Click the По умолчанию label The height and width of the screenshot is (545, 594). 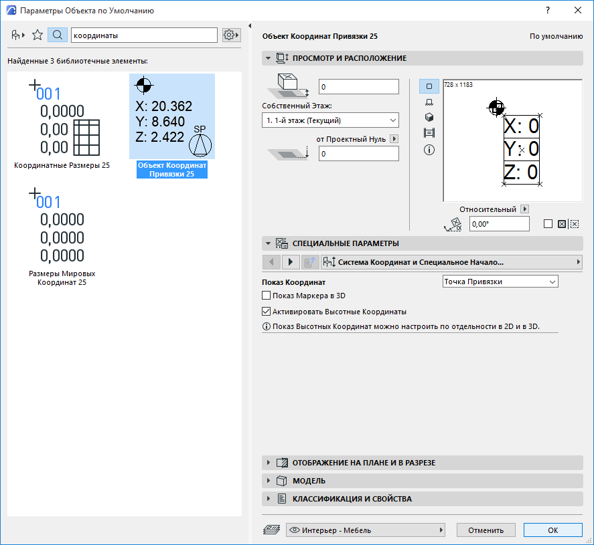coord(556,36)
